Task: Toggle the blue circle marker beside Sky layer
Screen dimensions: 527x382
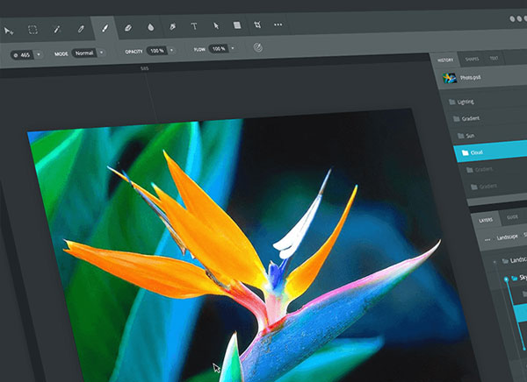Action: [x=507, y=279]
